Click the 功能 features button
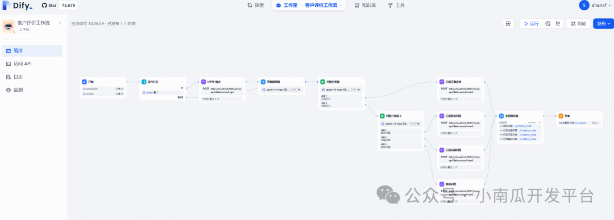The image size is (614, 220). pos(578,24)
